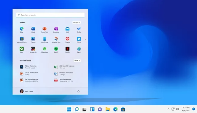Image resolution: width=197 pixels, height=113 pixels.
Task: Launch Your Phone app
Action: click(44, 40)
